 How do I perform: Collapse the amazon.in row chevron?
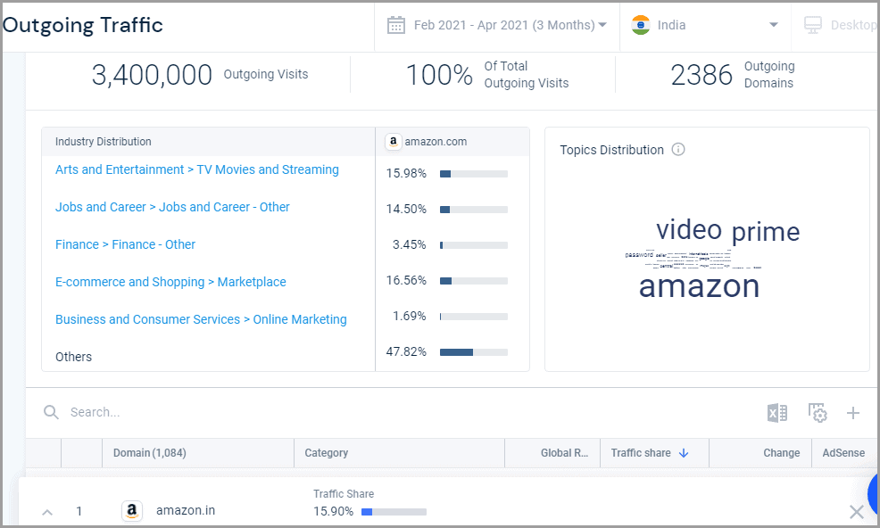click(x=47, y=512)
